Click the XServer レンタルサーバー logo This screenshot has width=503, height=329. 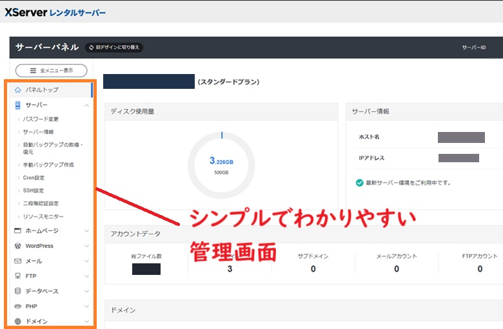pos(55,12)
